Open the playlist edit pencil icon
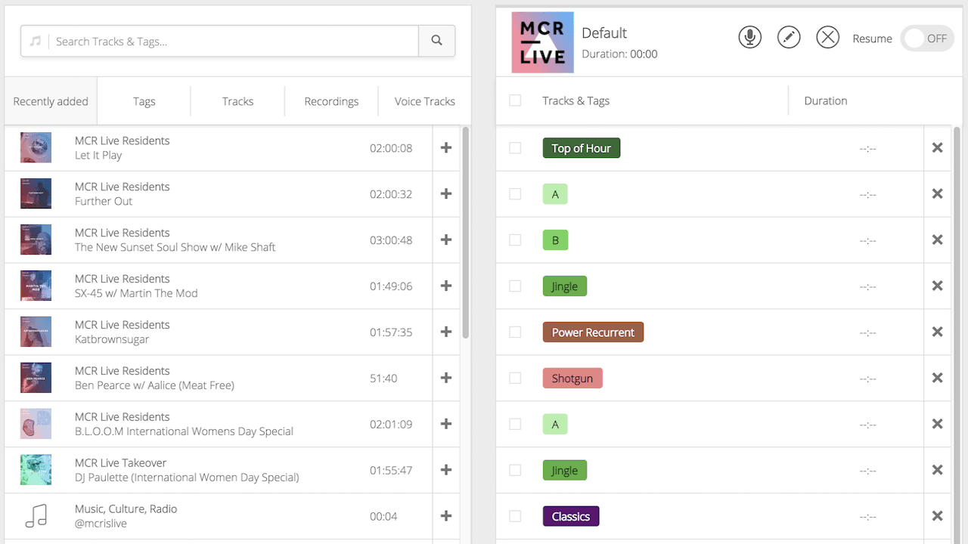968x544 pixels. click(789, 36)
